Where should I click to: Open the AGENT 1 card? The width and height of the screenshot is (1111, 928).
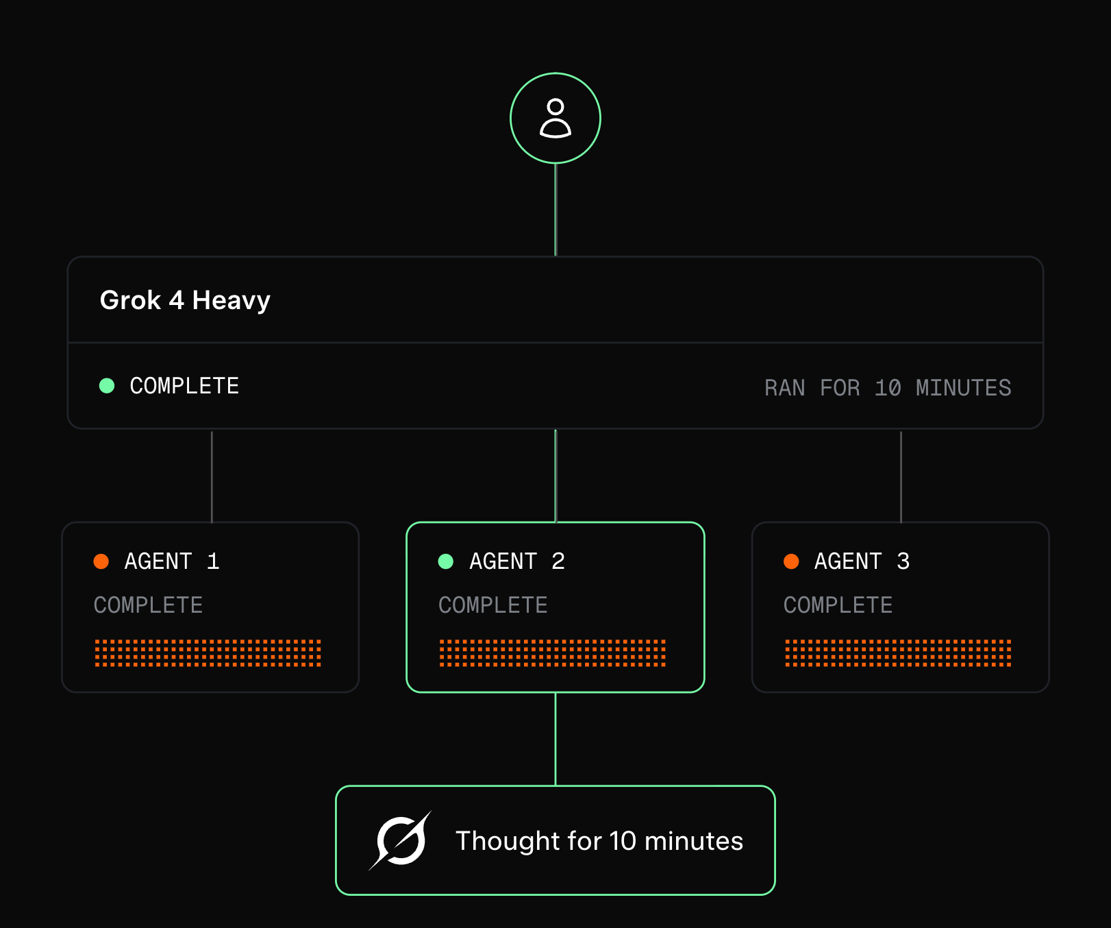(210, 607)
